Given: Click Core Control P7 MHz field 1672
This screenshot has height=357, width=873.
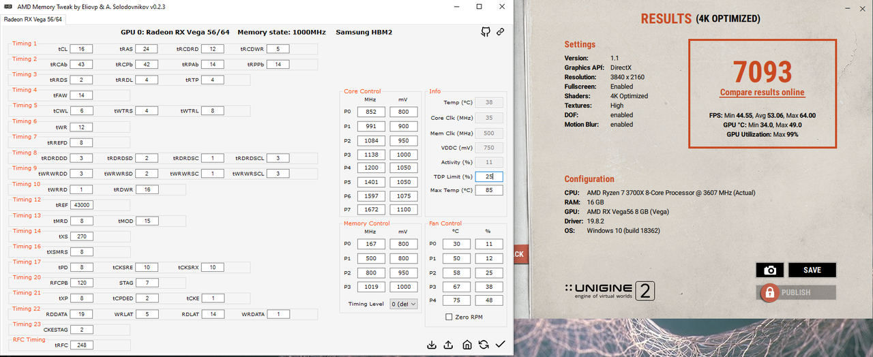Looking at the screenshot, I should tap(371, 210).
